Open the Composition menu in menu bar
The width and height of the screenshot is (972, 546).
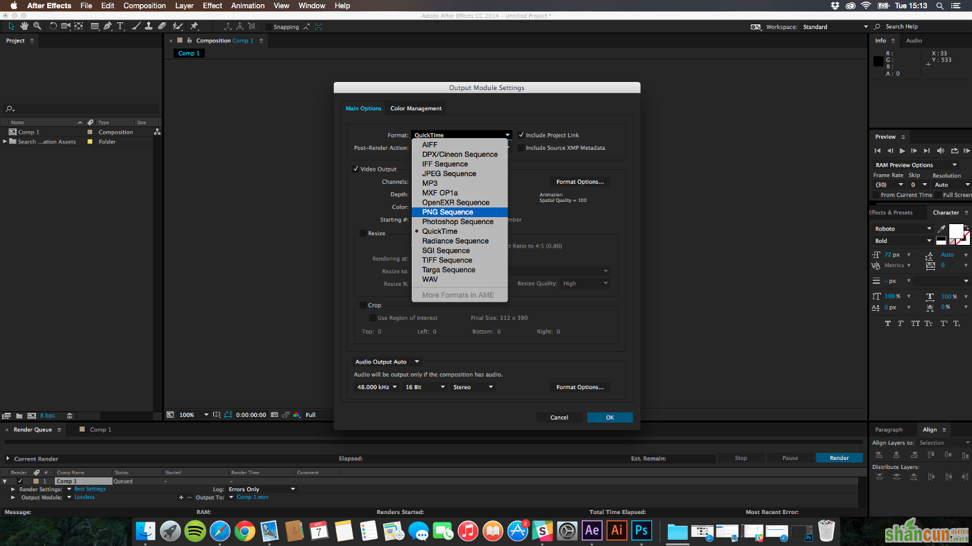144,6
